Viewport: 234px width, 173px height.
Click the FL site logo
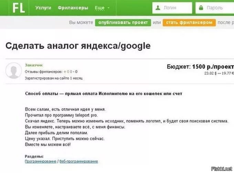(18, 8)
